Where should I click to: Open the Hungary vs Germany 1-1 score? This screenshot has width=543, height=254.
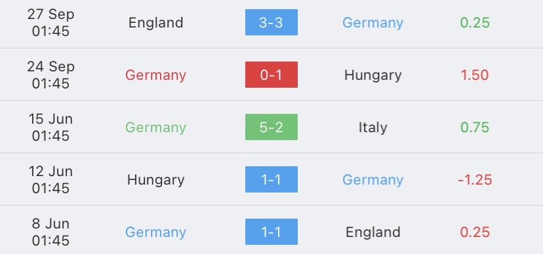coord(271,179)
